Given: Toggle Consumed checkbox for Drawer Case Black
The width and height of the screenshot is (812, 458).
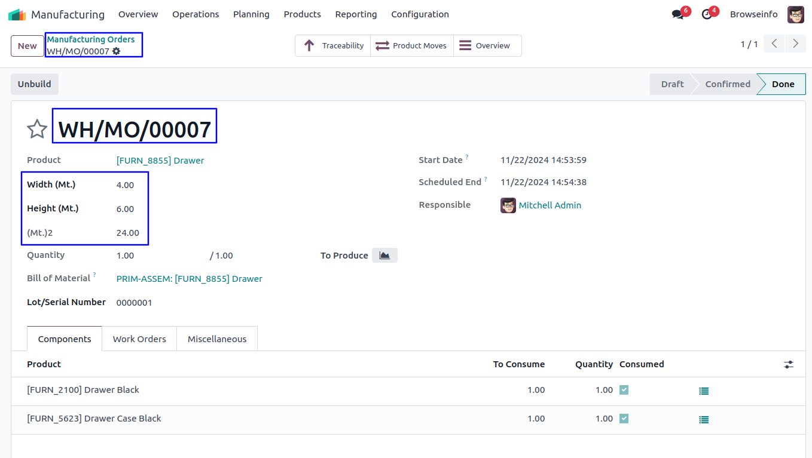Looking at the screenshot, I should [x=624, y=419].
